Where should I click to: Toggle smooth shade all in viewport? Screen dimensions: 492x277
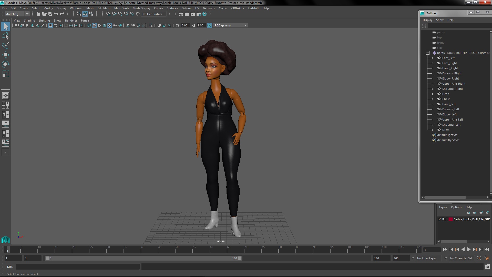pos(94,25)
